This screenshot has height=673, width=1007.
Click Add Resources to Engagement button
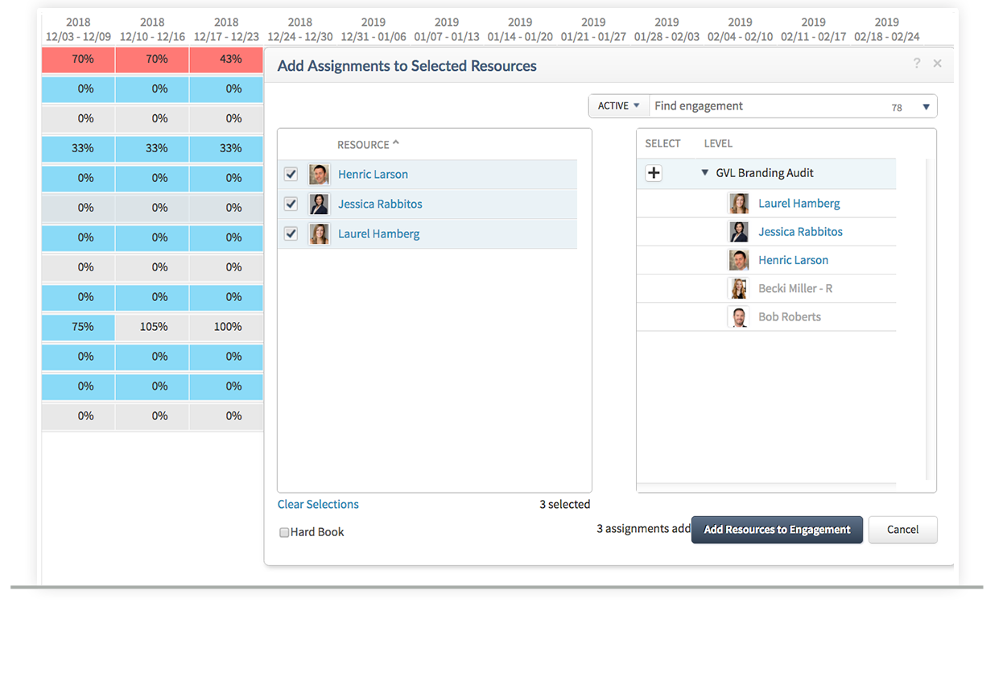point(777,530)
